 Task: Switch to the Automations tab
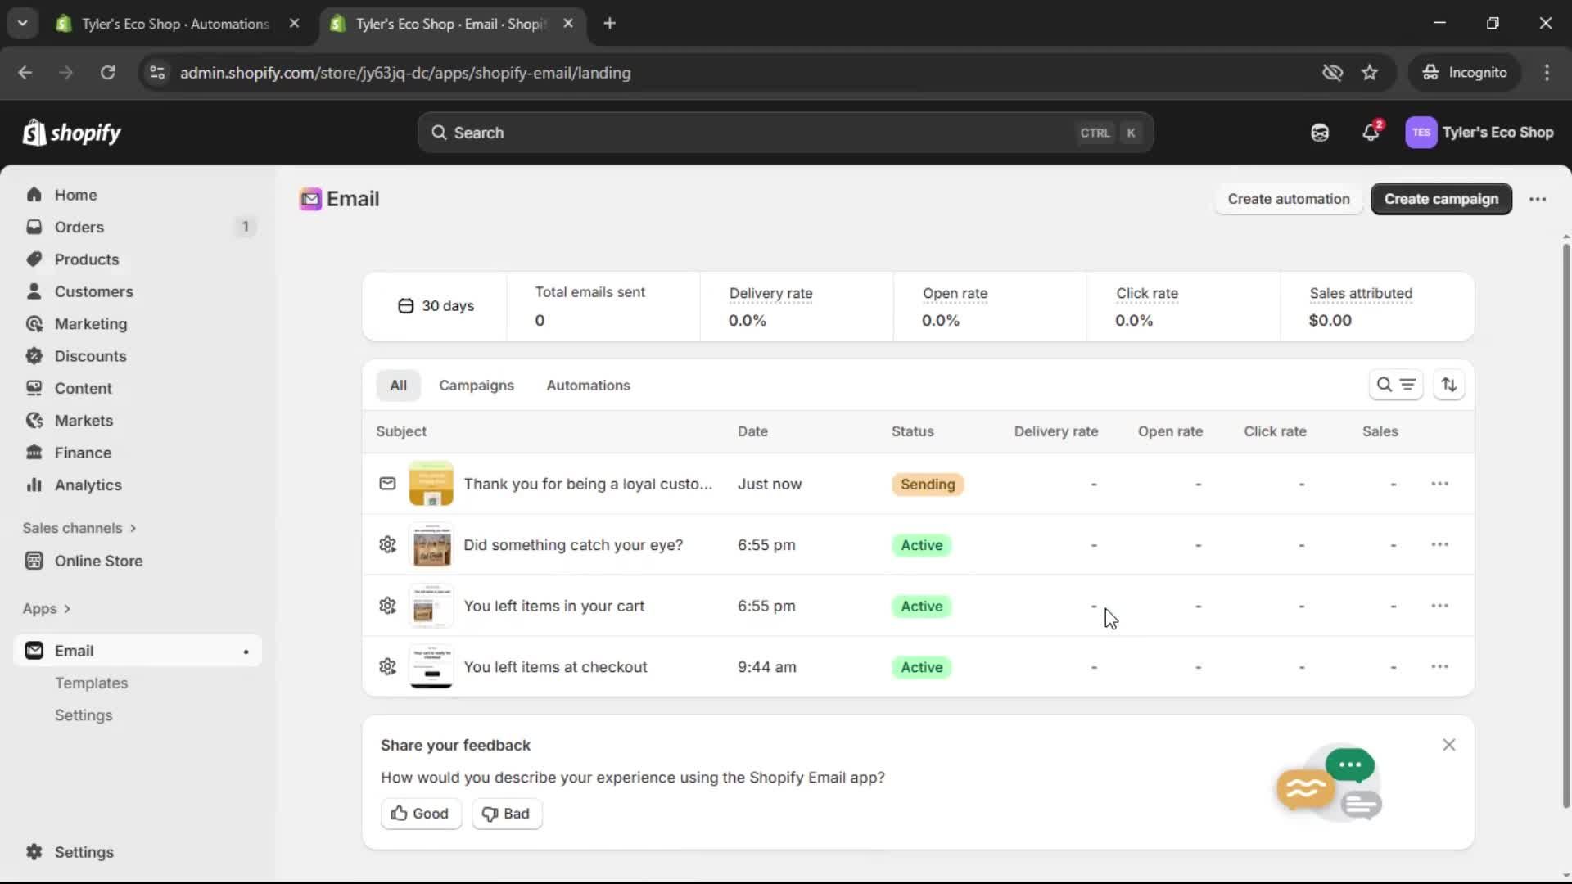[589, 385]
